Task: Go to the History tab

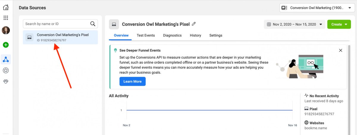Action: [x=195, y=36]
